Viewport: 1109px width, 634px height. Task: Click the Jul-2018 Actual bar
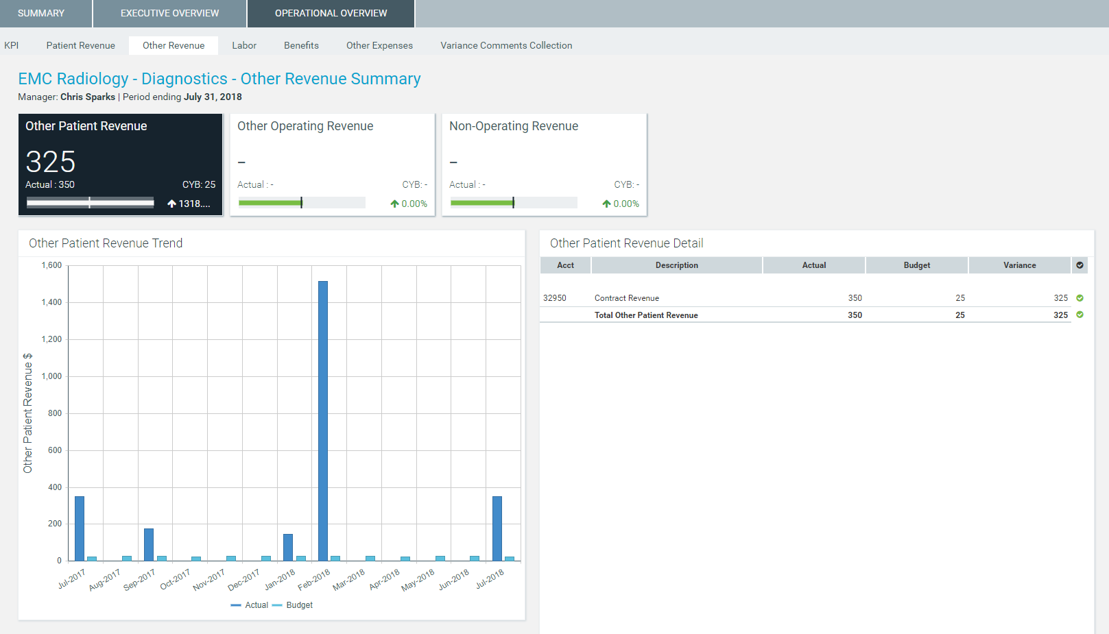(x=497, y=528)
